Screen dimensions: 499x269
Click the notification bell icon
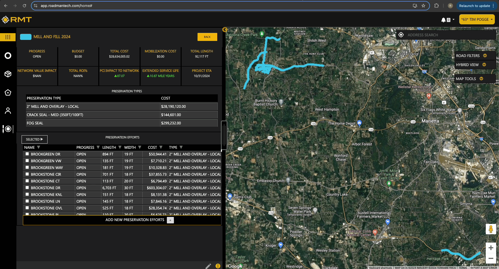443,20
